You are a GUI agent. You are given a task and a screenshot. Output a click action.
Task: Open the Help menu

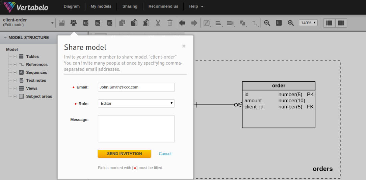coord(196,6)
